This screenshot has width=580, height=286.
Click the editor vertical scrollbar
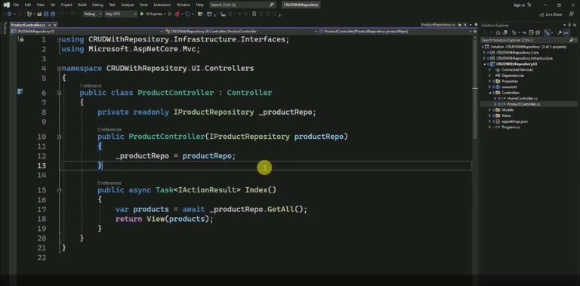(x=475, y=89)
